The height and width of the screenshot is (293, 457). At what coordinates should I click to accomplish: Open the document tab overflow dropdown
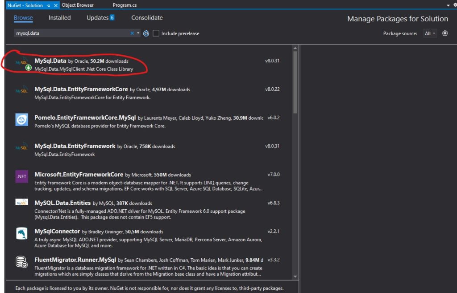449,5
